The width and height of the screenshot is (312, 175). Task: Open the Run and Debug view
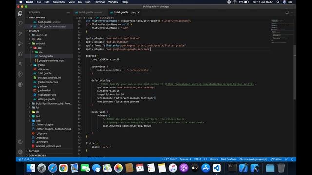[x=20, y=44]
